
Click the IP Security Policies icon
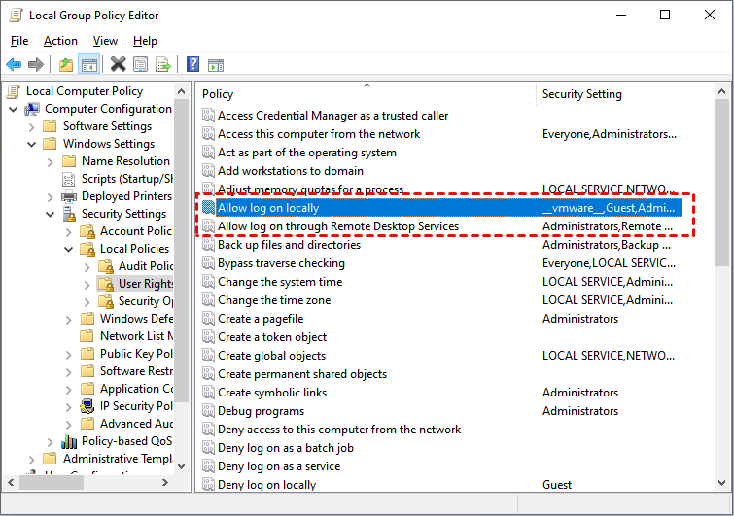point(87,406)
